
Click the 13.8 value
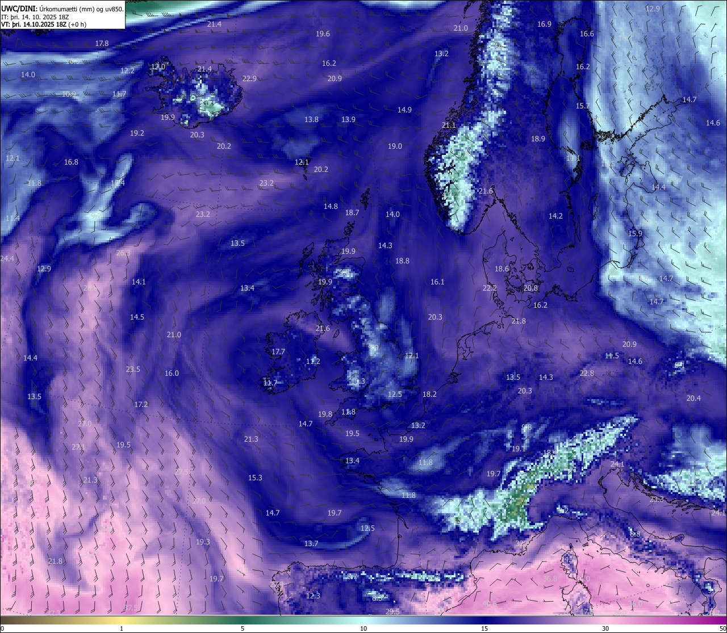click(311, 120)
